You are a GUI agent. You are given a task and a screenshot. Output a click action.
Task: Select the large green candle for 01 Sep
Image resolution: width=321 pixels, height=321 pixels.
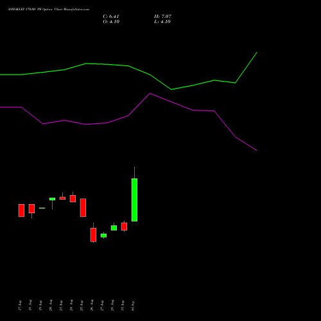134,200
